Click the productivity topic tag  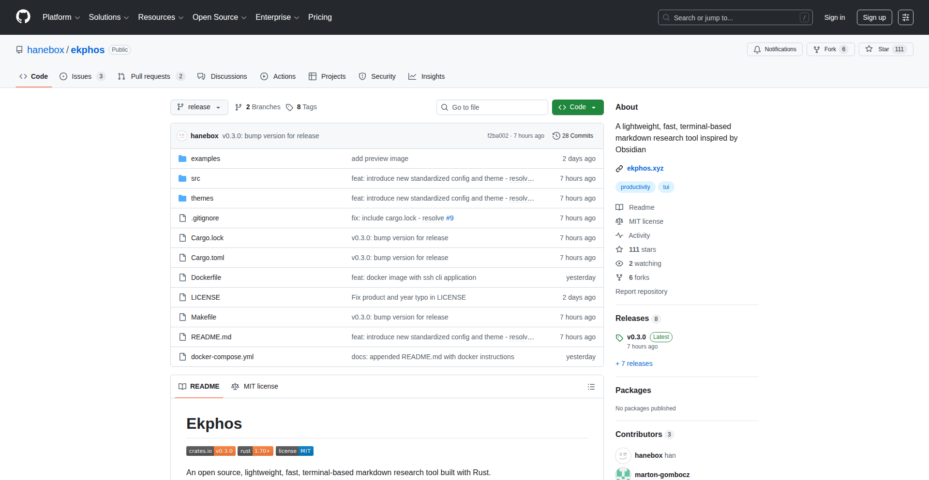click(x=635, y=187)
